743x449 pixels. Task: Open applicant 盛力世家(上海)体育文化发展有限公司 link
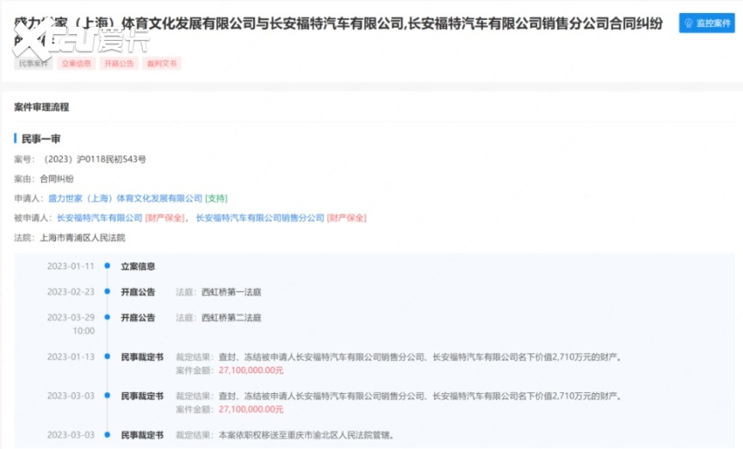coord(125,199)
